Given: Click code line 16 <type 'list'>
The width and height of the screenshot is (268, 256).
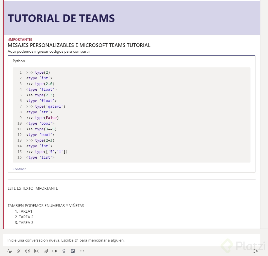Looking at the screenshot, I should point(40,157).
